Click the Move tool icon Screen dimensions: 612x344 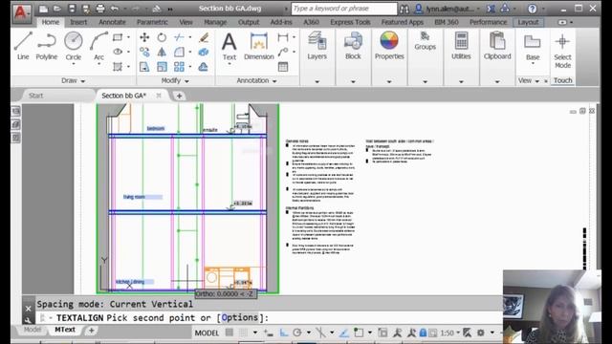(144, 37)
